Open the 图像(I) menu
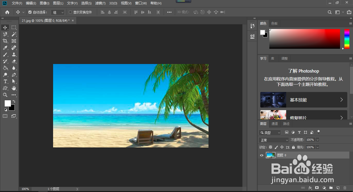The image size is (353, 192). click(45, 3)
